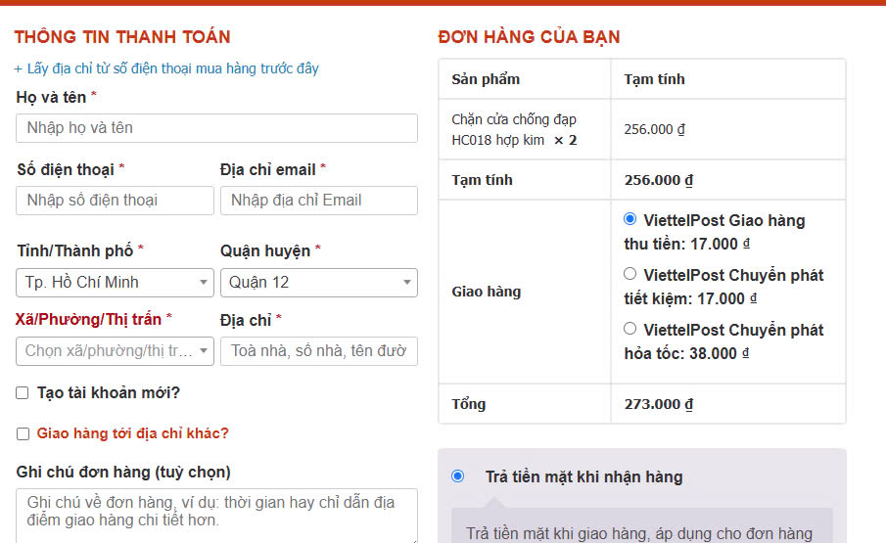Click the Giao hàng tới địa chỉ khác label
886x543 pixels.
click(x=132, y=433)
